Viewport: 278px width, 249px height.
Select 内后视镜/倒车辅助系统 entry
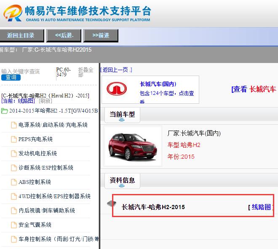click(x=47, y=211)
